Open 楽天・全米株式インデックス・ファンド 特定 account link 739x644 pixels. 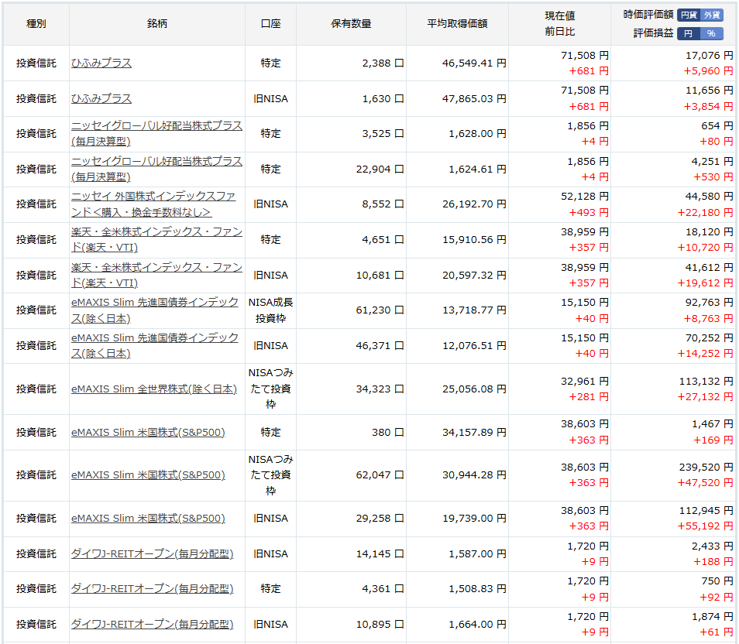156,239
